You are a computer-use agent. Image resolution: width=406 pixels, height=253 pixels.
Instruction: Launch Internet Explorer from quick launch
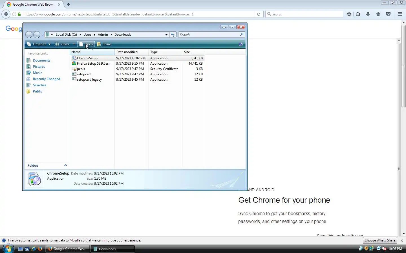(34, 249)
